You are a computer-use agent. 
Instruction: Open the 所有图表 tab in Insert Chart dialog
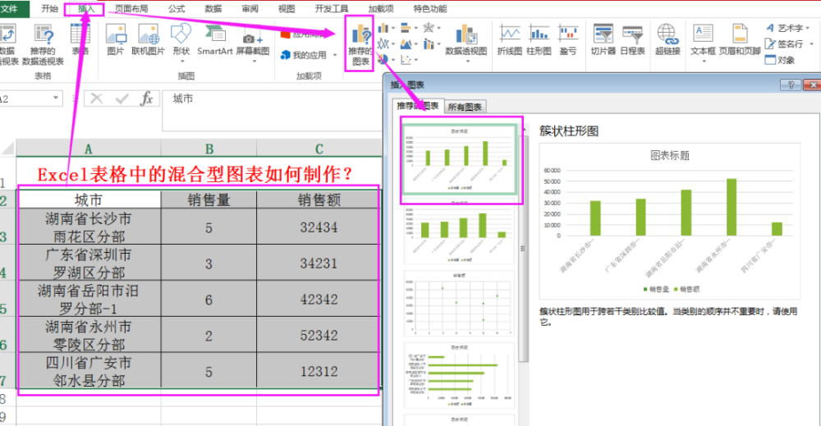click(x=465, y=107)
